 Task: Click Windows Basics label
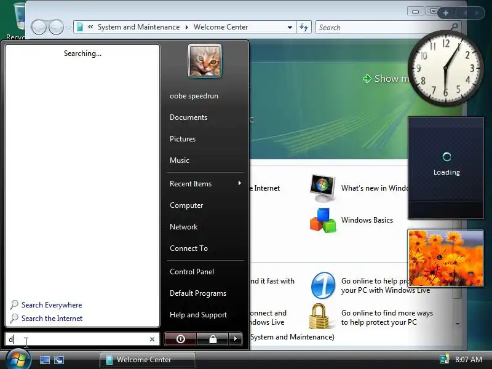click(x=367, y=220)
